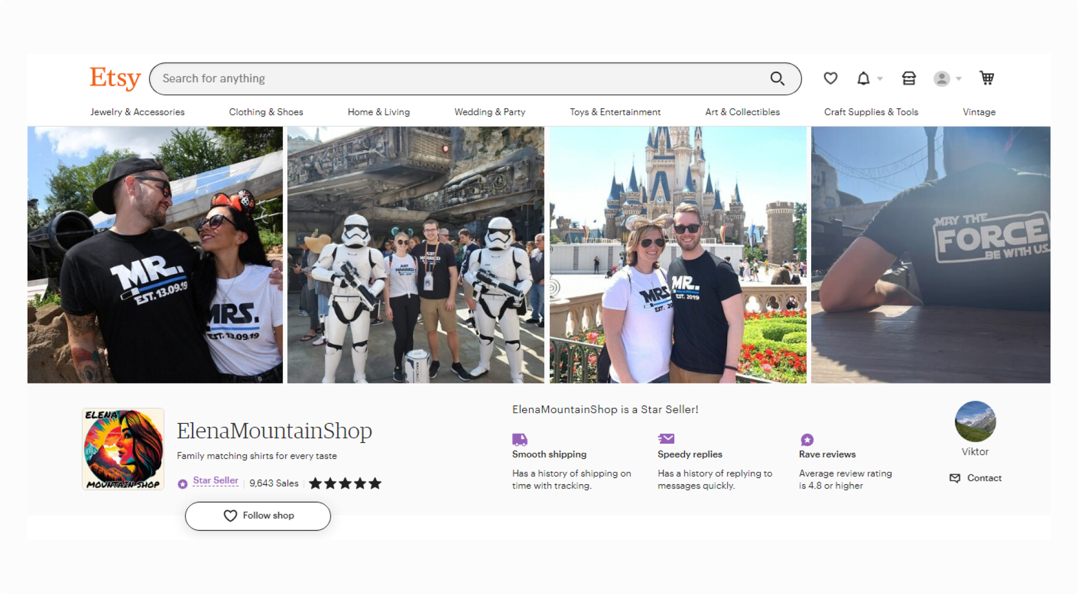Screen dimensions: 1078x594
Task: Click 'Family matching shirts for every taste' tagline
Action: click(x=257, y=456)
